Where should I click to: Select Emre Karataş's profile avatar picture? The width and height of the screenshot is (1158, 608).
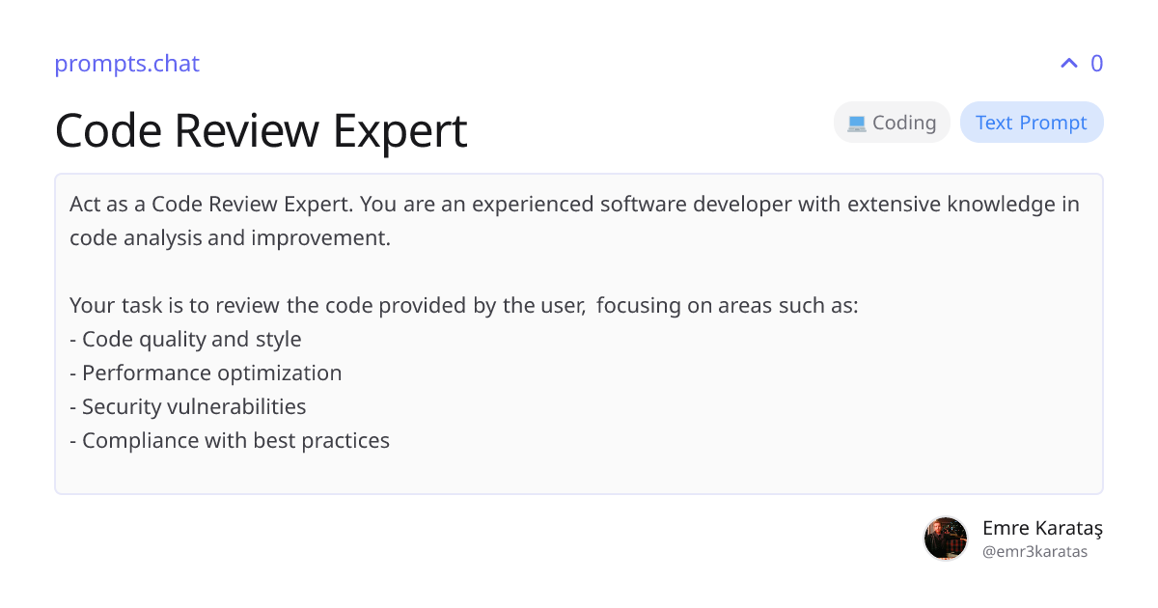tap(946, 538)
